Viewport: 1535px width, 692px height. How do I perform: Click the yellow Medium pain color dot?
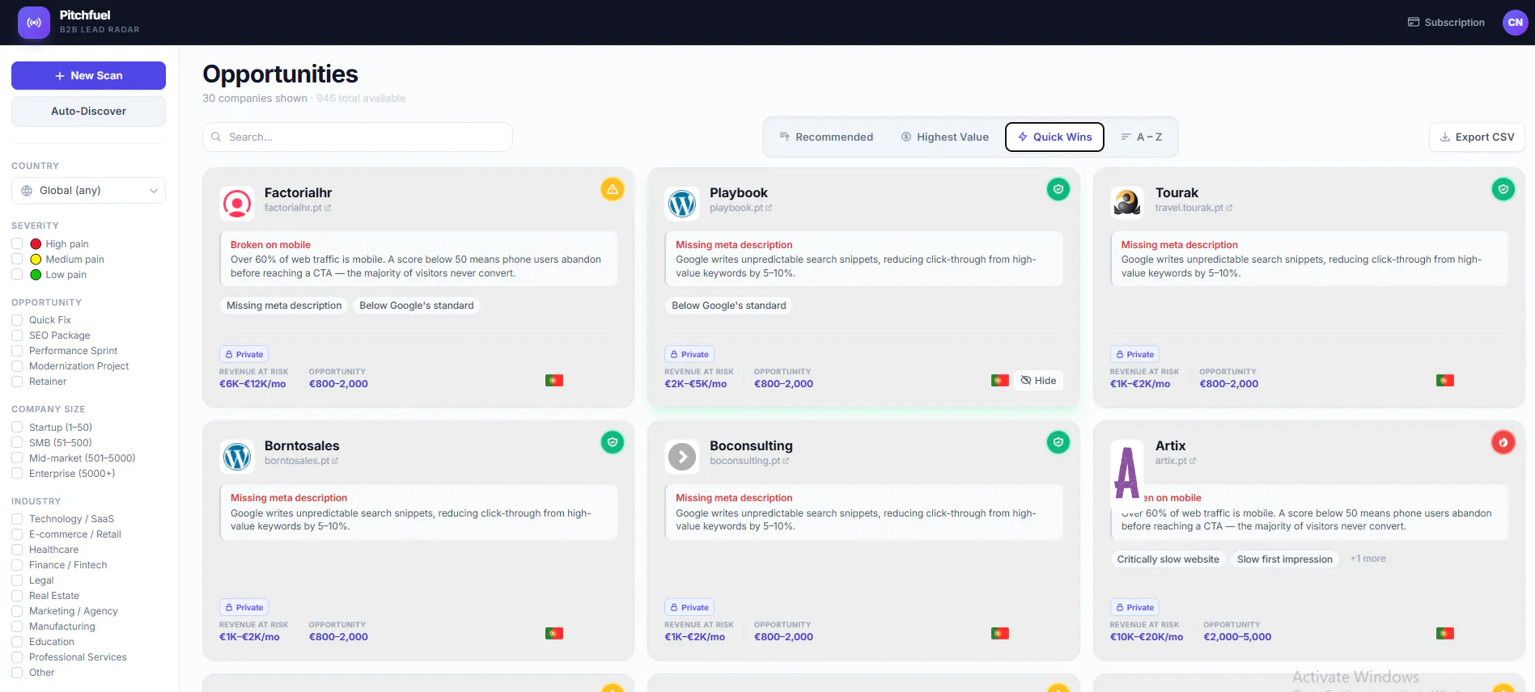36,259
